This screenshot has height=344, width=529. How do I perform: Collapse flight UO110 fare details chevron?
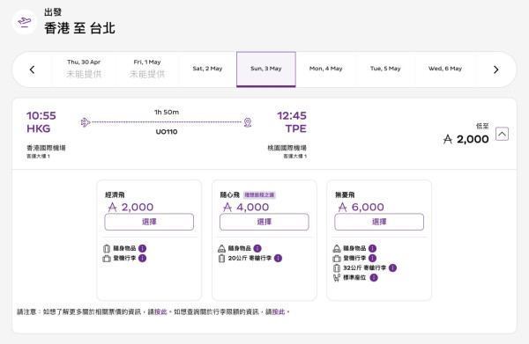502,134
